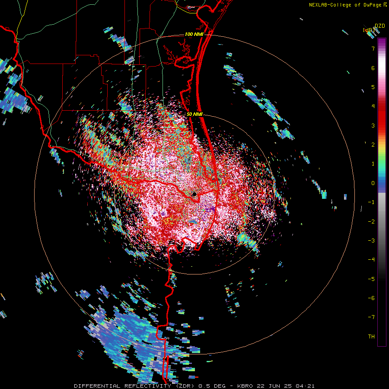Click the black KBRO radar site dot
This screenshot has height=389, width=389.
194,194
